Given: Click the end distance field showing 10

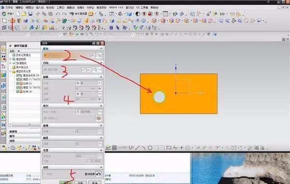Looking at the screenshot, I should click(x=87, y=99).
